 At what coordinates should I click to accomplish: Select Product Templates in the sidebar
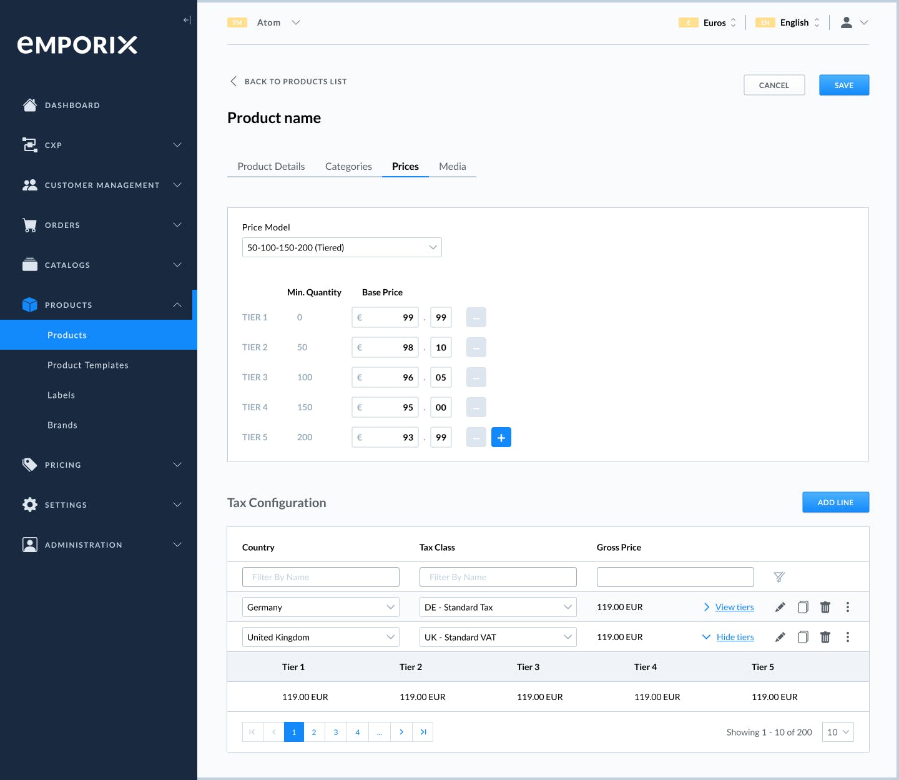click(88, 365)
